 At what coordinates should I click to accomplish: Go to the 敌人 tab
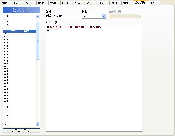[79, 3]
